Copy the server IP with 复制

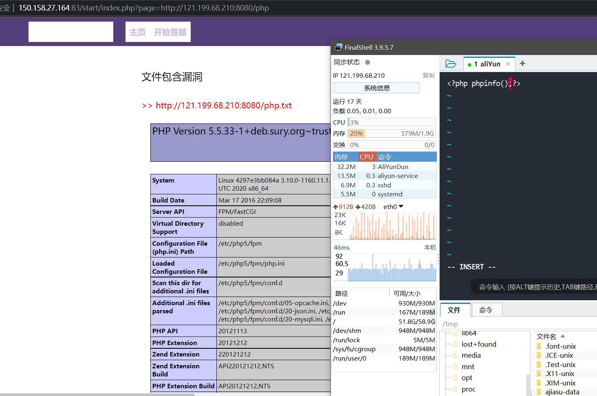pos(428,75)
